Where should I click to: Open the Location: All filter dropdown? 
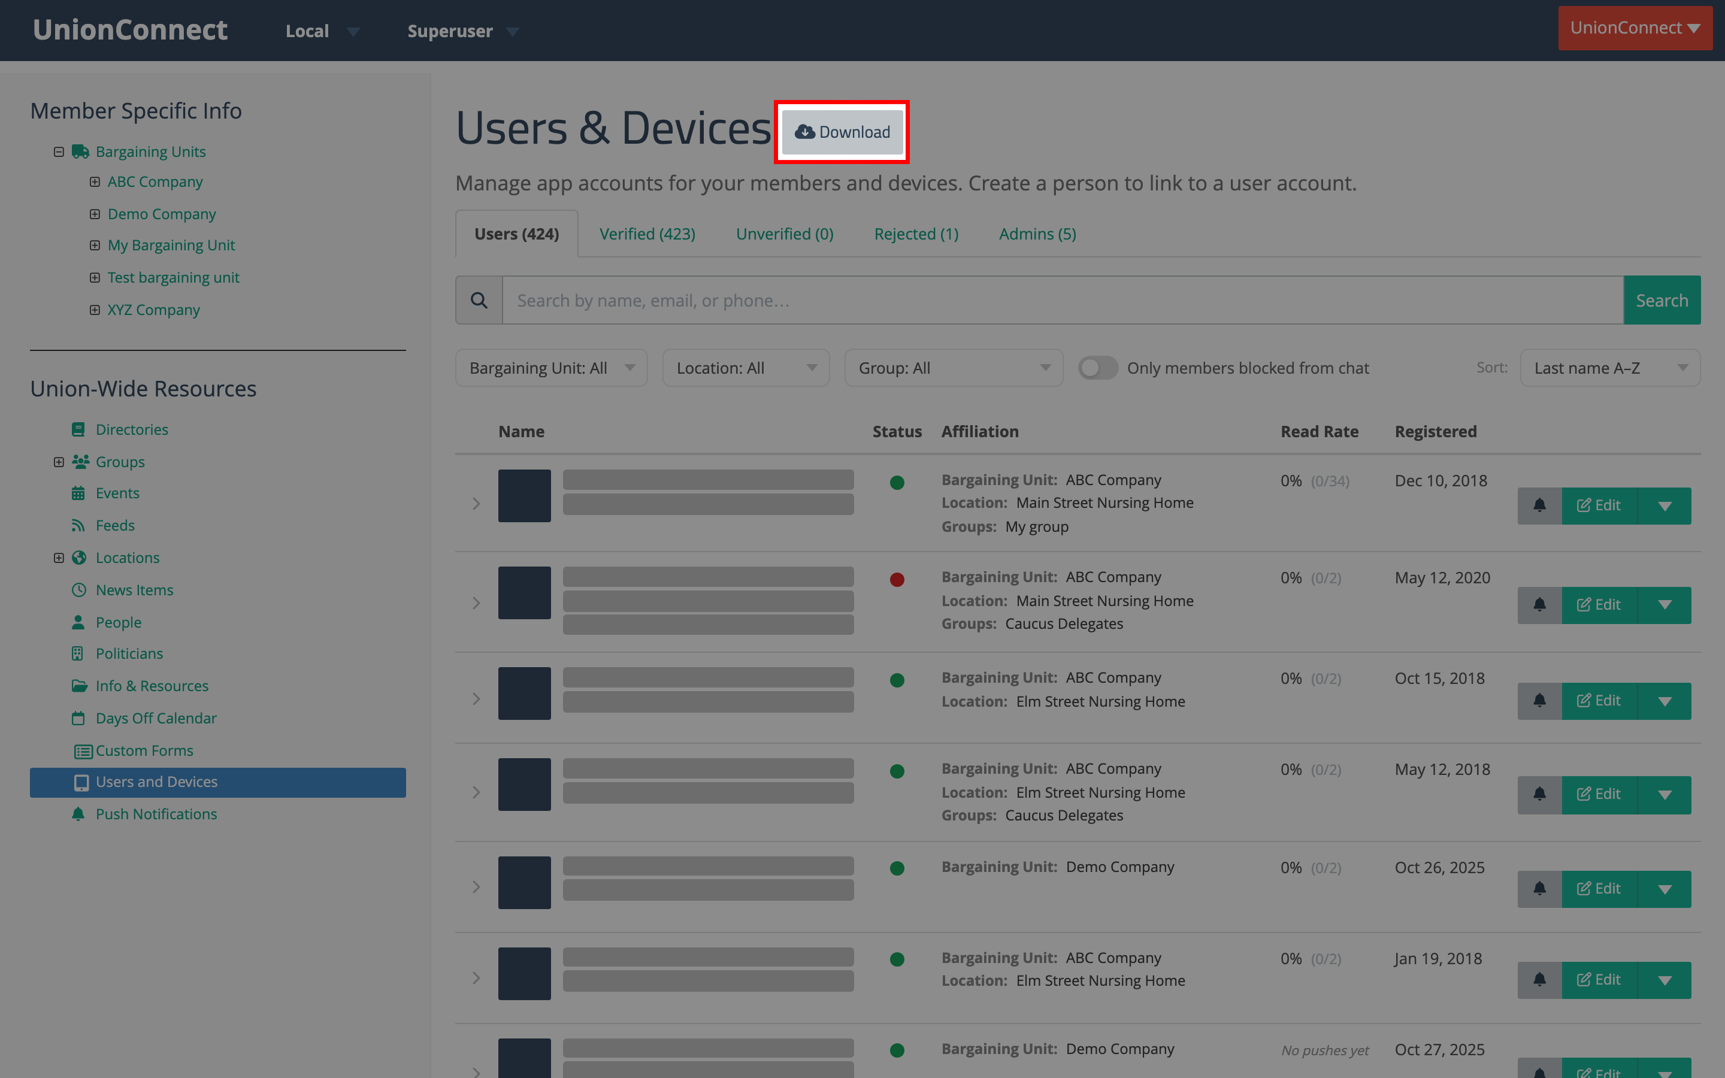pyautogui.click(x=746, y=368)
